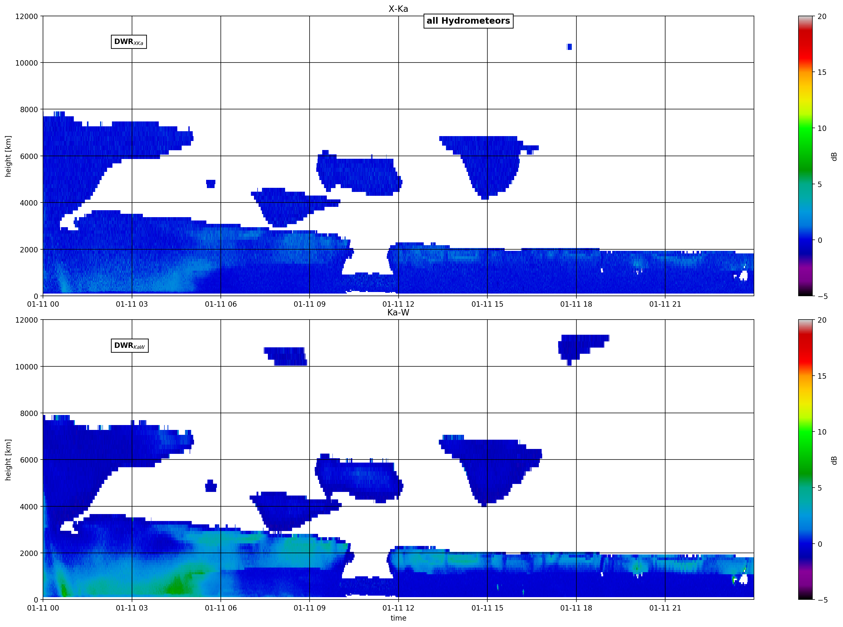Click the "01-11 00" x-tick under bottom plot
The image size is (843, 627).
point(43,608)
